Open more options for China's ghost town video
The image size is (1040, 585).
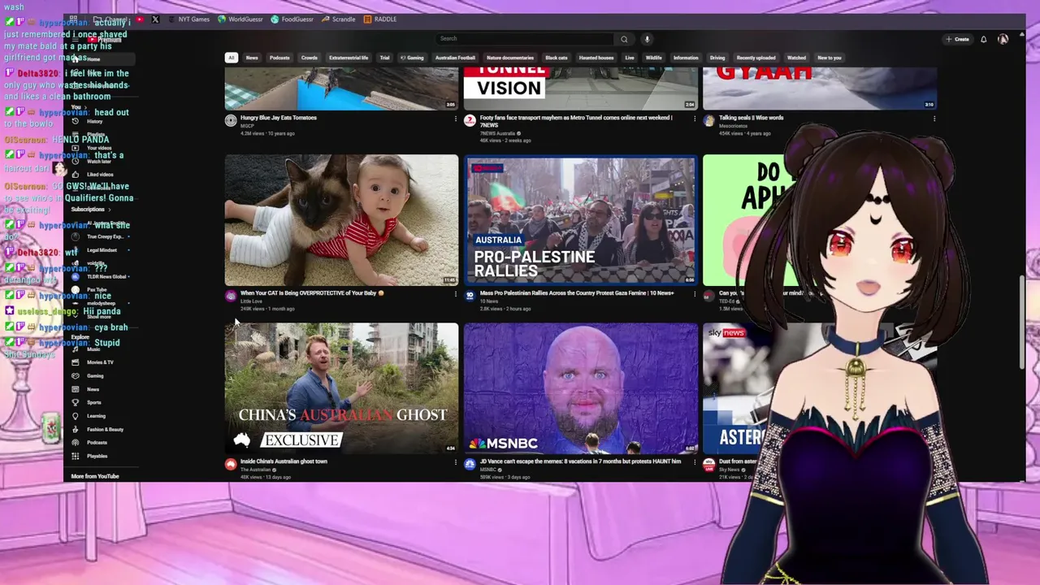[x=455, y=462]
